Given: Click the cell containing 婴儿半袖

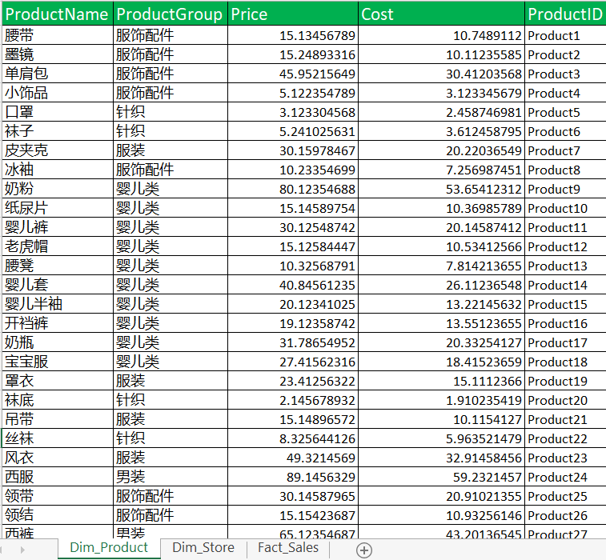Looking at the screenshot, I should (x=58, y=304).
